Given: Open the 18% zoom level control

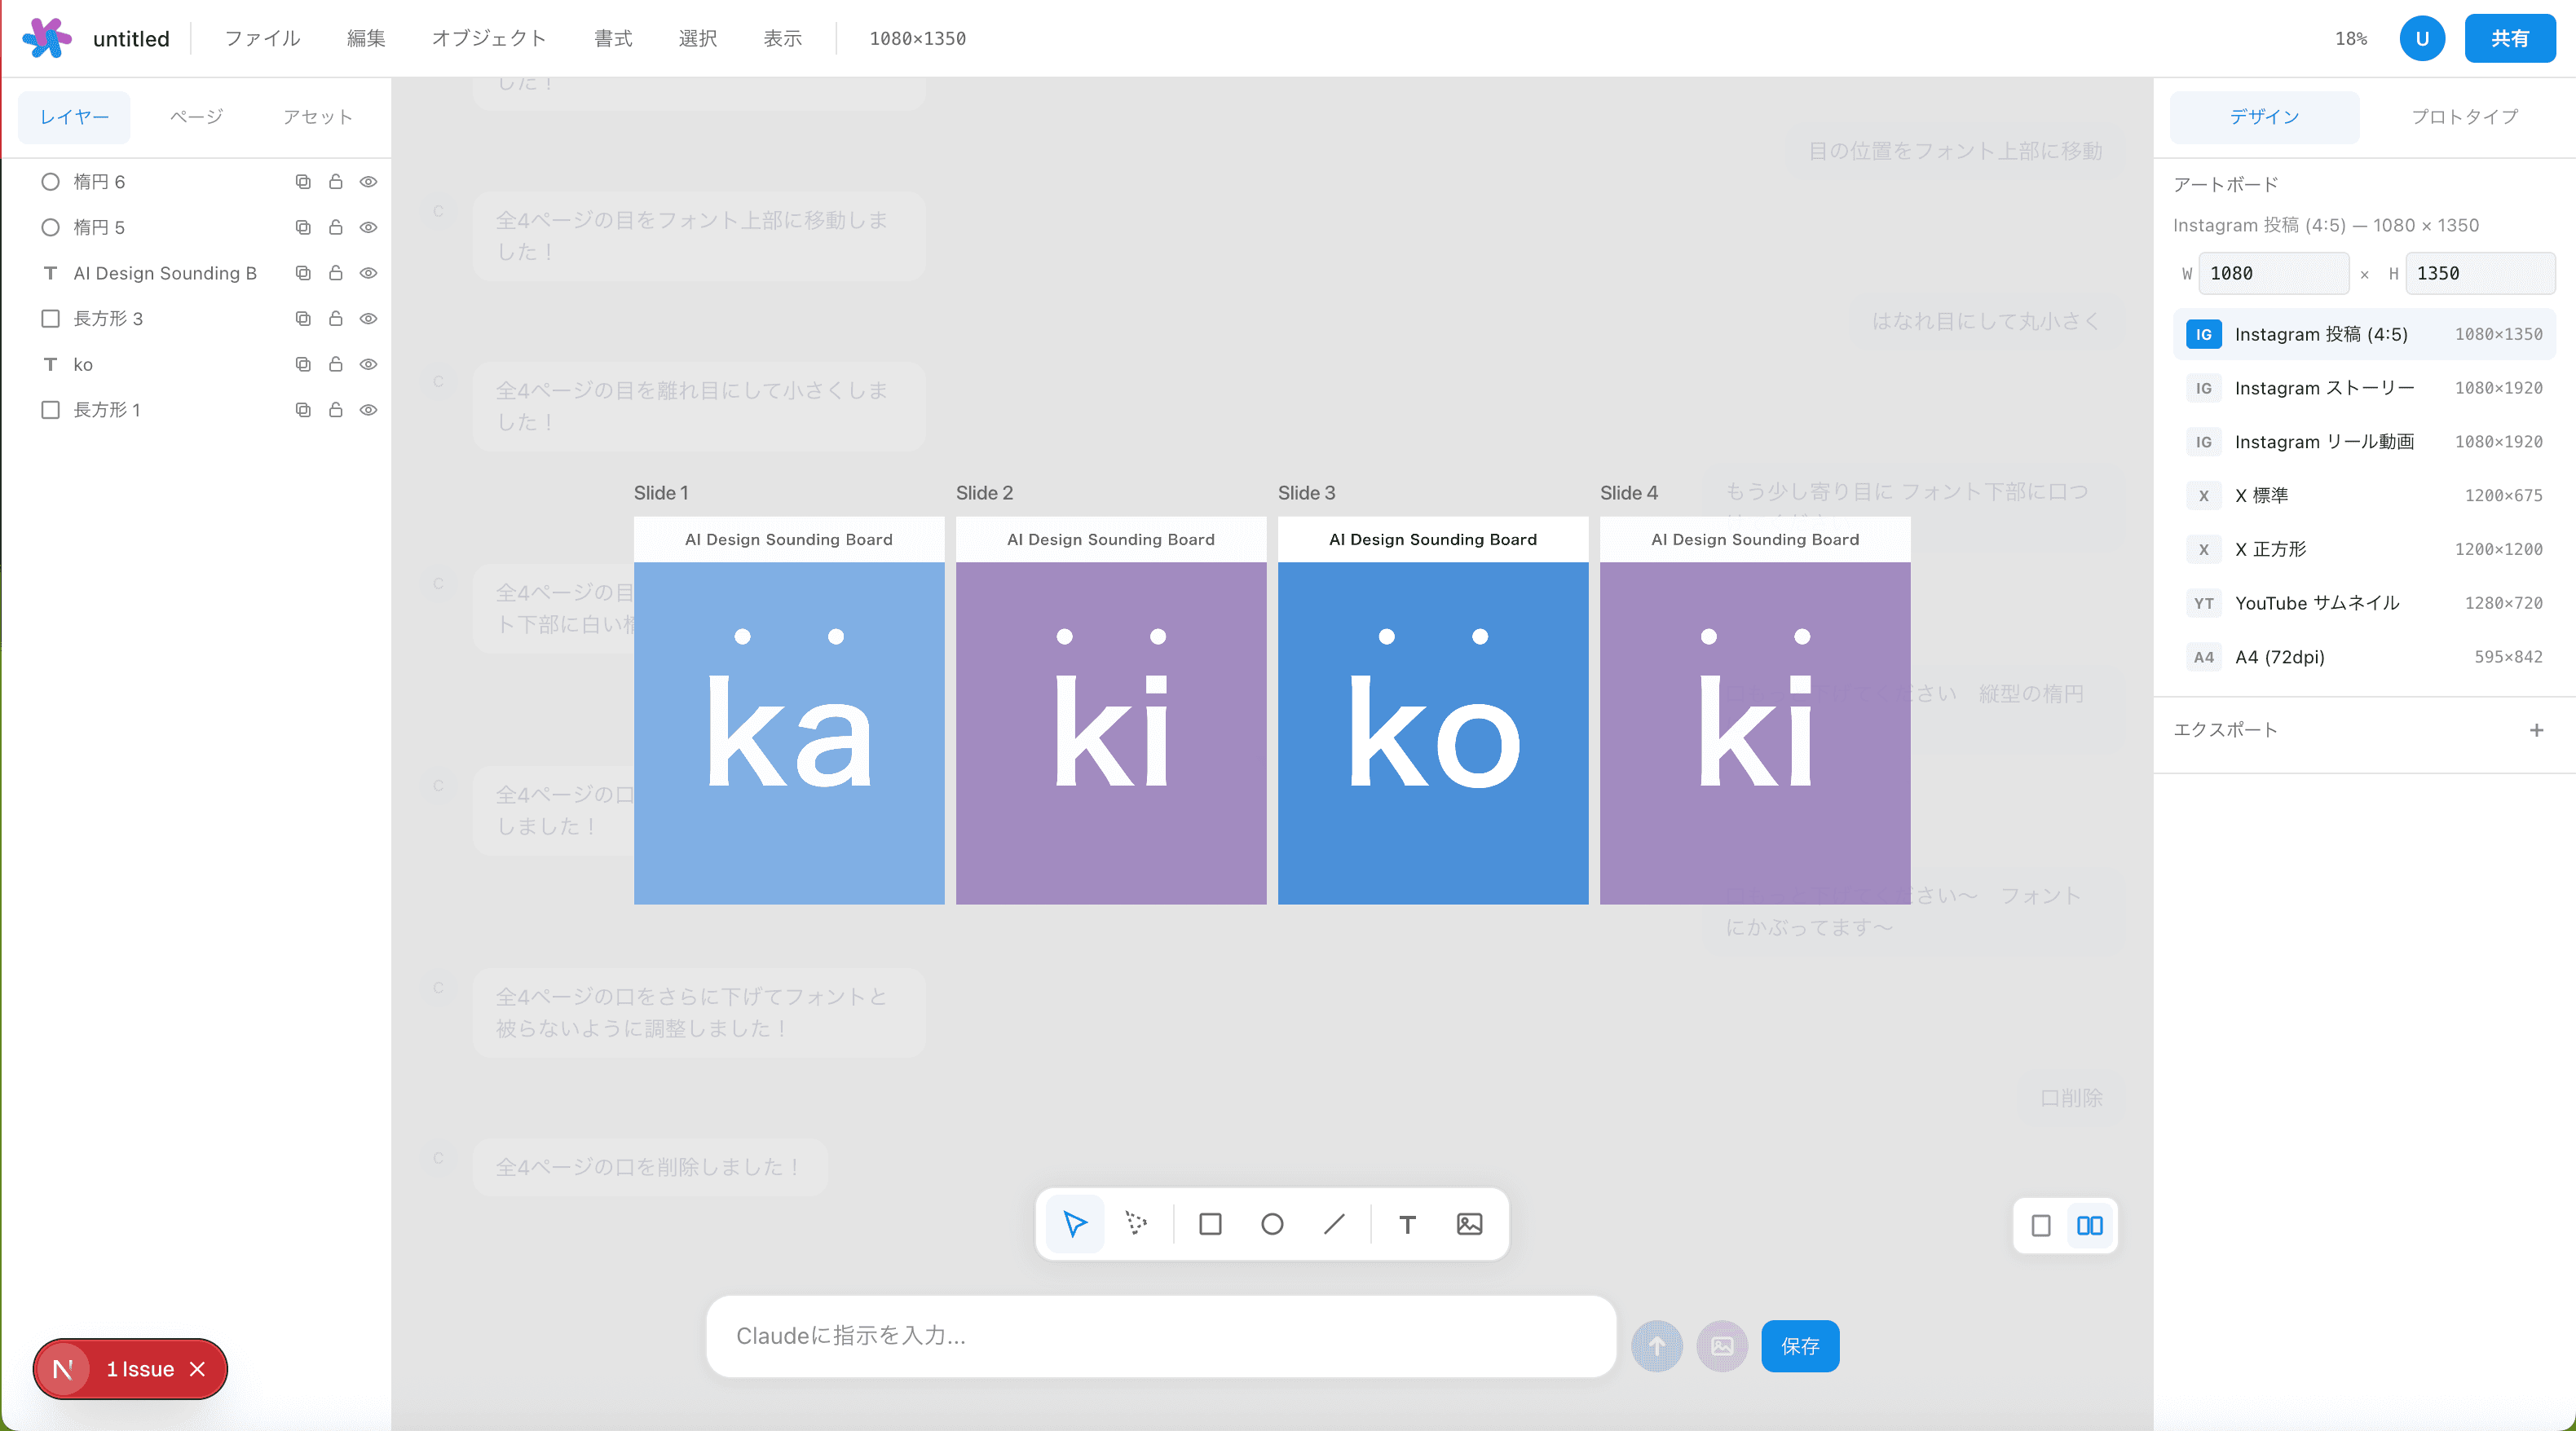Looking at the screenshot, I should click(x=2350, y=38).
